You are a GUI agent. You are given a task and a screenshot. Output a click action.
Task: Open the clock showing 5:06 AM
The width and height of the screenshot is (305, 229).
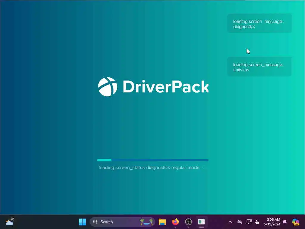[x=272, y=222]
